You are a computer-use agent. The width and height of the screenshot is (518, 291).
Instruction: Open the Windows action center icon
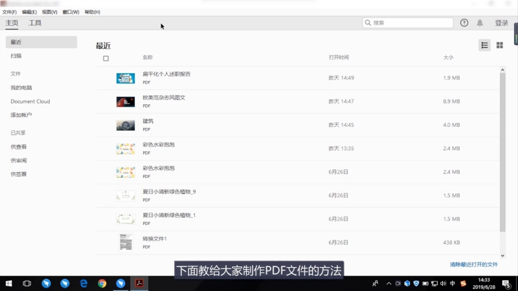pos(506,283)
